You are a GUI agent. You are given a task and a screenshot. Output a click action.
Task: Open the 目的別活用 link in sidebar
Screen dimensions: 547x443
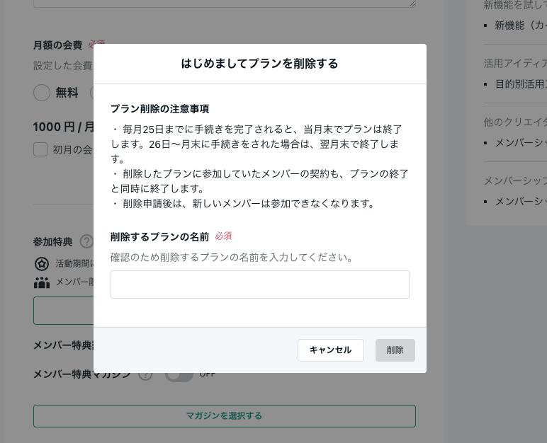[x=520, y=84]
